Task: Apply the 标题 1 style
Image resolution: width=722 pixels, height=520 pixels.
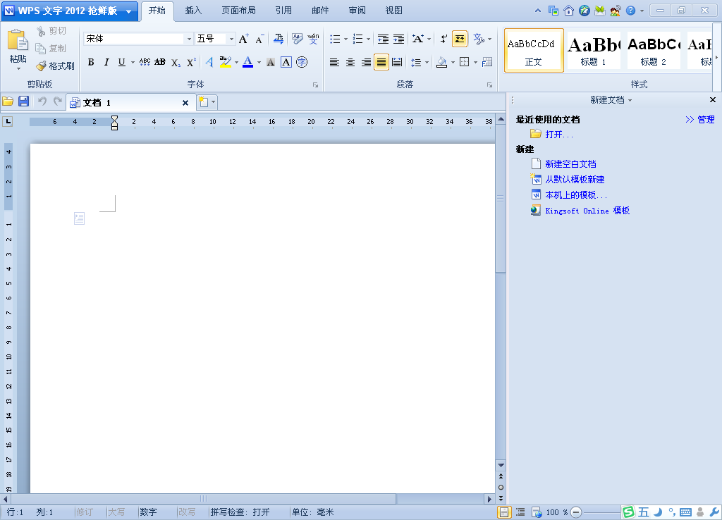Action: pyautogui.click(x=592, y=50)
